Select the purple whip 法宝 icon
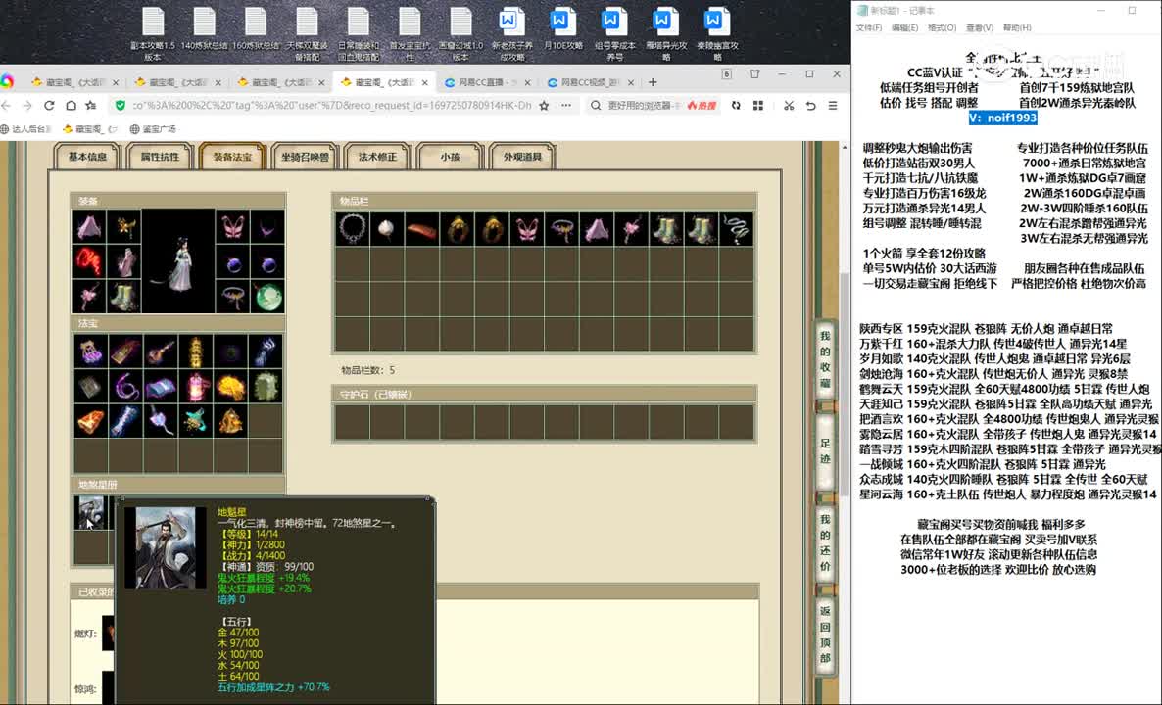Screen dimensions: 1162x705 125,387
